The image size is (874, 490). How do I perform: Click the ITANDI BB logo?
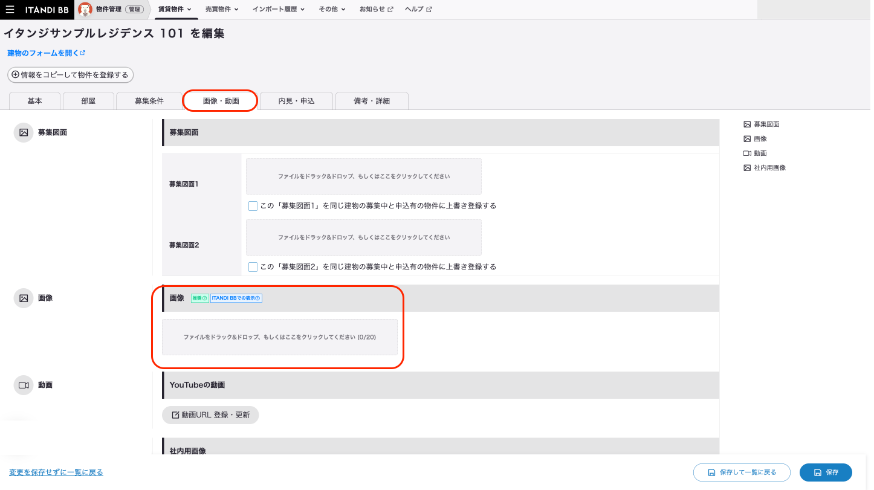click(x=47, y=10)
